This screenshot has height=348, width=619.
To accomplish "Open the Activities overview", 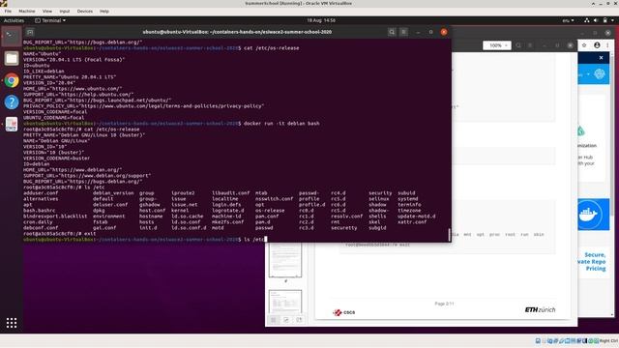I will pyautogui.click(x=14, y=20).
